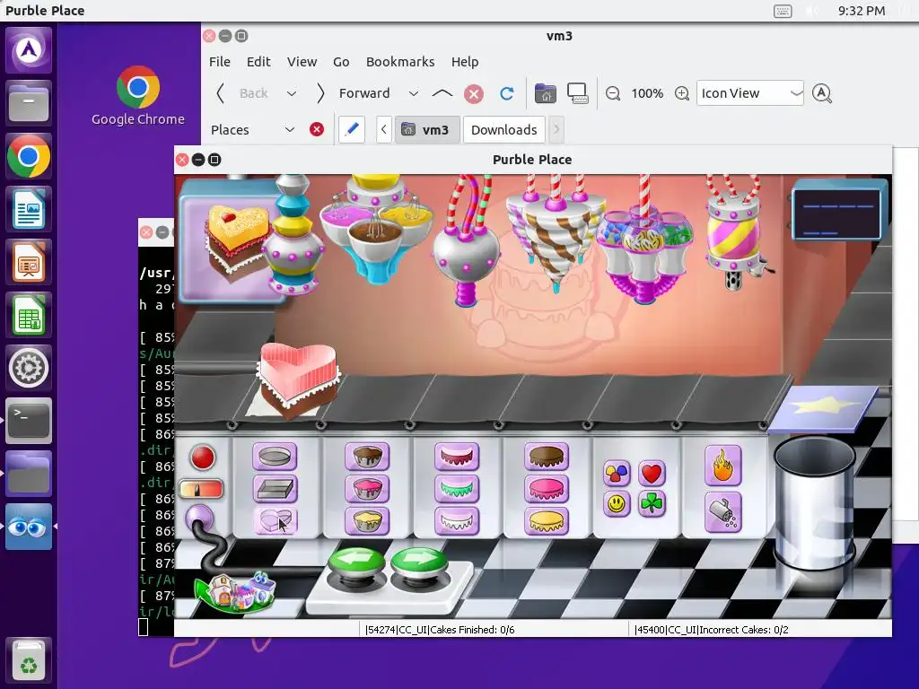Stop loading in file manager toolbar
This screenshot has width=919, height=689.
[474, 93]
